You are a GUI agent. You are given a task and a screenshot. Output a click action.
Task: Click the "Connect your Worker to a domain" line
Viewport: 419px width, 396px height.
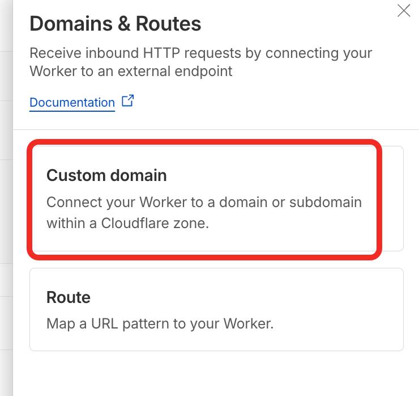(x=204, y=203)
